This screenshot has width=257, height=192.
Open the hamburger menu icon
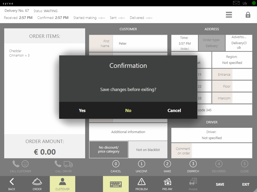point(229,15)
